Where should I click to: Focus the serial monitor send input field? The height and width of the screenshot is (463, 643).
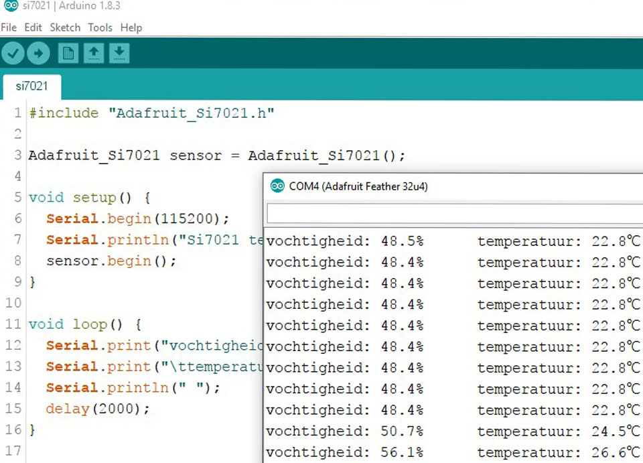455,213
